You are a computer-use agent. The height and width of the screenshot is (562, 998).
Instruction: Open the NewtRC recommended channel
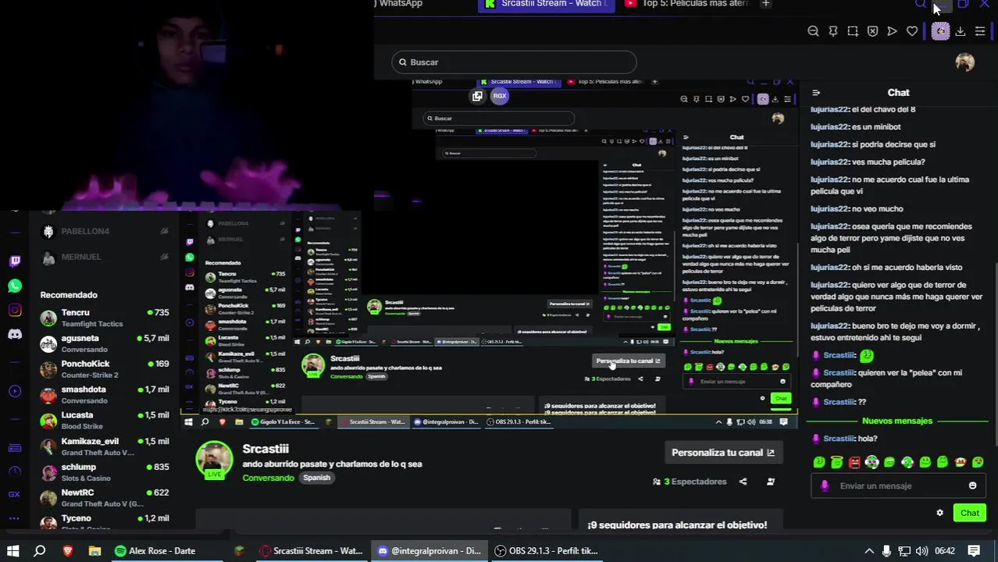pyautogui.click(x=105, y=498)
